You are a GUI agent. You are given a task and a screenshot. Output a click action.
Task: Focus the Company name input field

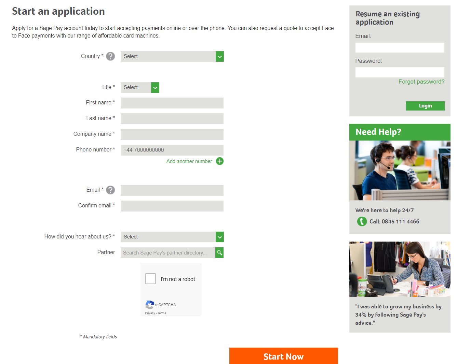click(x=172, y=134)
